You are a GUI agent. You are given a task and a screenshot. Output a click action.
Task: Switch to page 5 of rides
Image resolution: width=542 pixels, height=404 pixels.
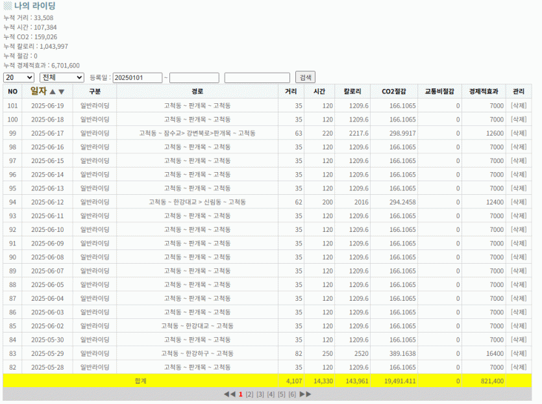click(x=282, y=394)
